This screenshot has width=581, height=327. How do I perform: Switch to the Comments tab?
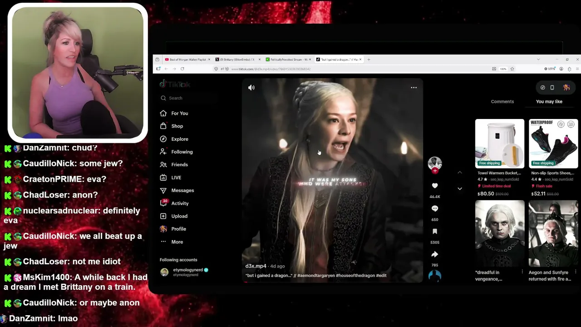point(502,102)
